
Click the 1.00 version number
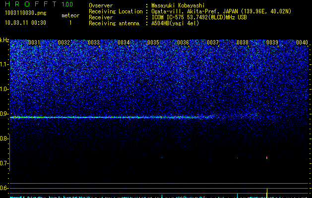(67, 4)
